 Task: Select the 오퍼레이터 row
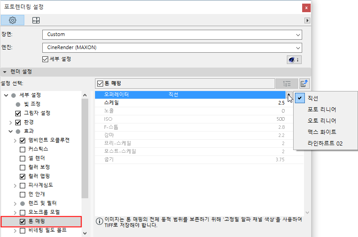point(190,95)
